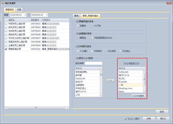Select じゃらんnet in the filter settings list
Viewport: 173px width, 124px height.
(x=131, y=72)
